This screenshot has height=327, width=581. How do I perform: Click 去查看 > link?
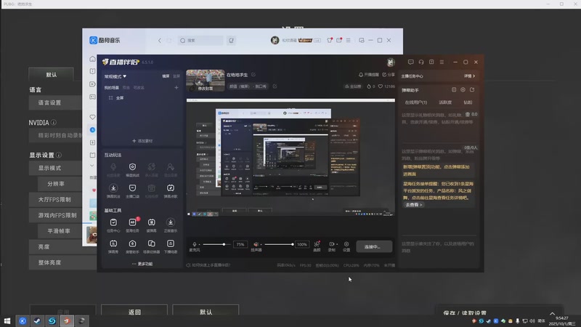(x=413, y=205)
